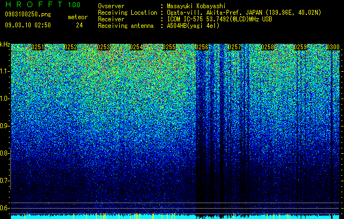This screenshot has height=219, width=344.
Task: Click the meteor count value 24
Action: 79,25
